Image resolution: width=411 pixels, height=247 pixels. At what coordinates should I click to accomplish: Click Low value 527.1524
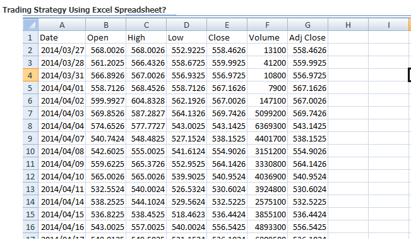coord(187,138)
